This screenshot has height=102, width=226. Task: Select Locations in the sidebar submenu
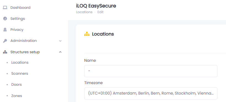(20, 62)
